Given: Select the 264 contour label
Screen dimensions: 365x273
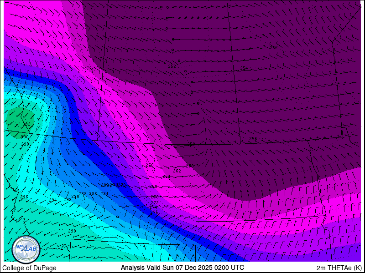Looking at the screenshot, I should point(166,177).
